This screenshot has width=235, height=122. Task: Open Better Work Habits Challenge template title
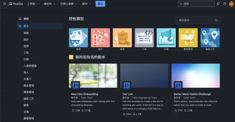pos(192,94)
